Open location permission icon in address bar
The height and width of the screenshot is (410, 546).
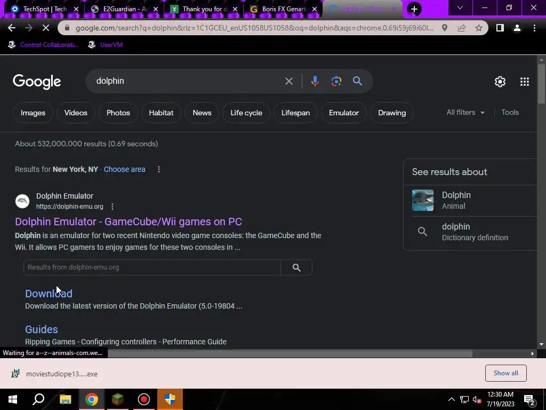coord(445,28)
